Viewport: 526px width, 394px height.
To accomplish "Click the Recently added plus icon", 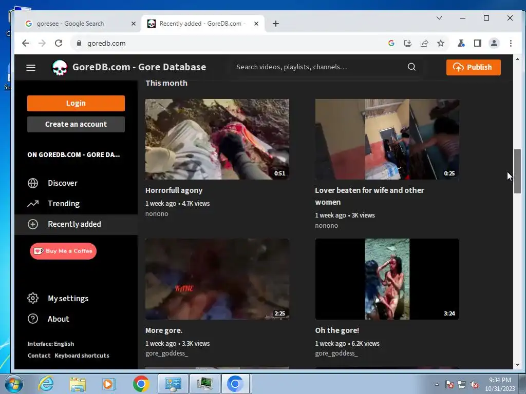I will (x=33, y=224).
